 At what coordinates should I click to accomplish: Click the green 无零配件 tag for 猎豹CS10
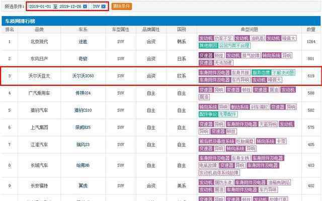[x=227, y=114]
